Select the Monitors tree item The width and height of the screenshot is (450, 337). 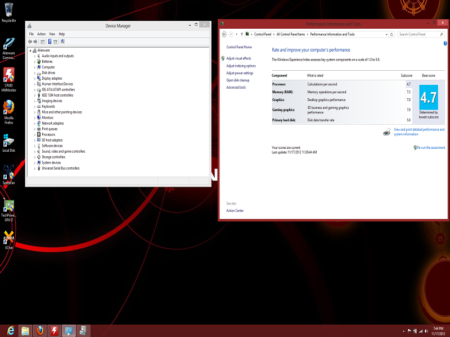(x=47, y=118)
